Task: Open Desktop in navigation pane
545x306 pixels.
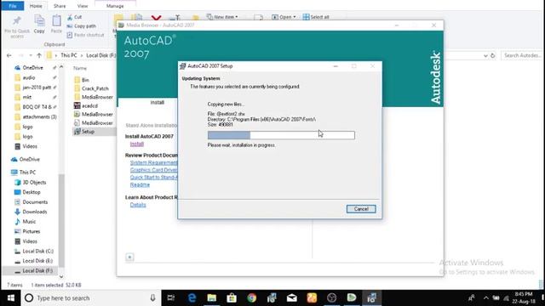Action: point(27,192)
